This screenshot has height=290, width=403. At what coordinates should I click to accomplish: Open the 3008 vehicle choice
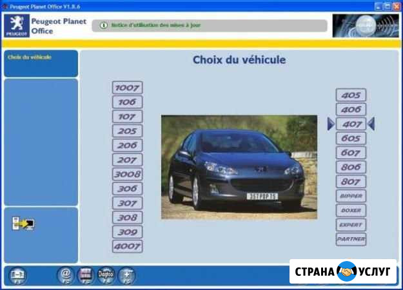pyautogui.click(x=127, y=174)
